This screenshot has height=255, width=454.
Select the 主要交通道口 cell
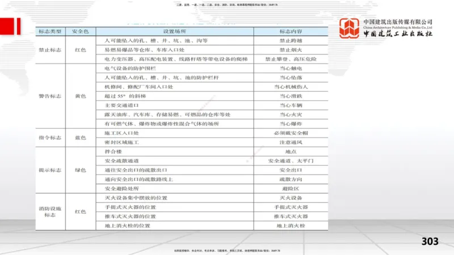point(175,105)
